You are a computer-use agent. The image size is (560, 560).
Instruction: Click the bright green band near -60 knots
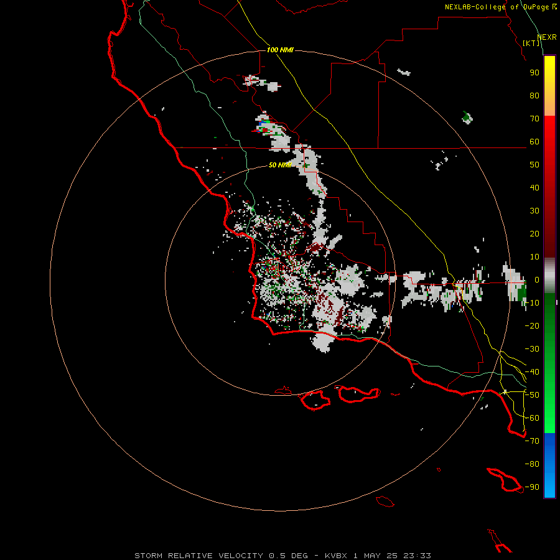(549, 418)
